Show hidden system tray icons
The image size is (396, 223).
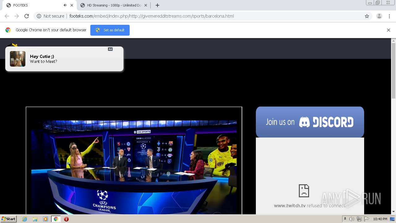345,219
